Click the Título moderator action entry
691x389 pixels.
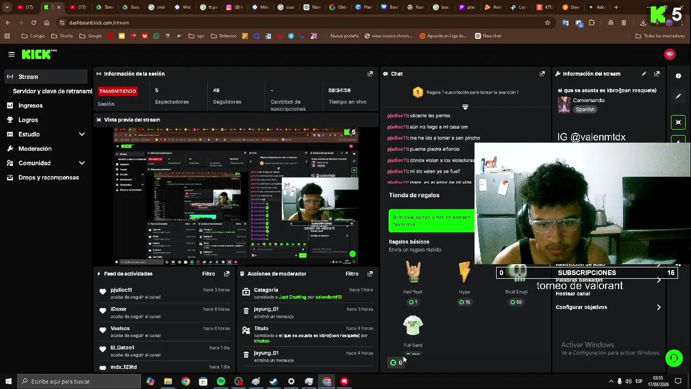click(x=308, y=334)
